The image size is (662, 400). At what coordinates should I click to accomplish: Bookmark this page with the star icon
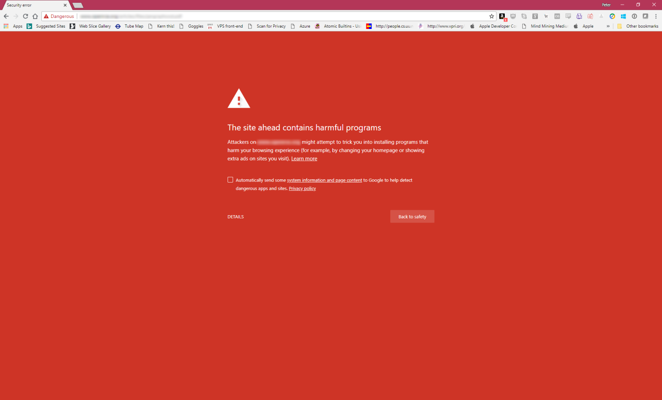pos(492,16)
